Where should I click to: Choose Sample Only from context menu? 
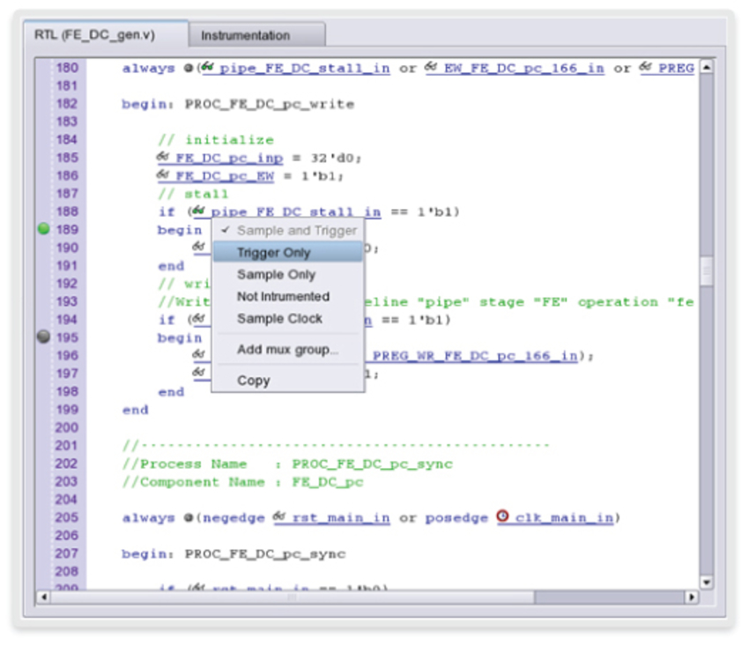click(x=276, y=275)
